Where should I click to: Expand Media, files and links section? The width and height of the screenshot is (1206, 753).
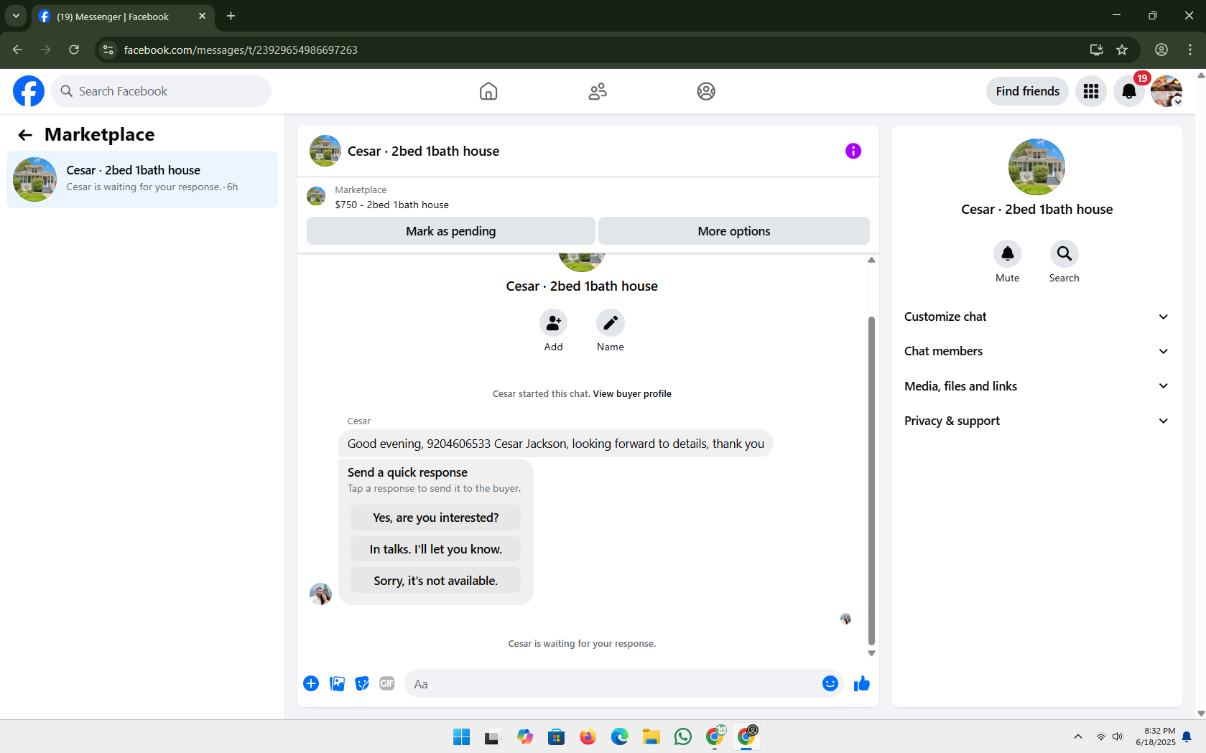pos(1036,386)
